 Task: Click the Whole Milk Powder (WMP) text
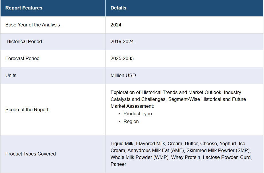(140, 157)
